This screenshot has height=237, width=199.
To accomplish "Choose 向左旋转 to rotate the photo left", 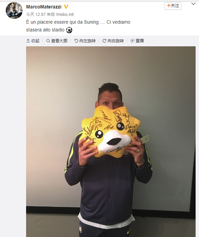I will [x=87, y=41].
